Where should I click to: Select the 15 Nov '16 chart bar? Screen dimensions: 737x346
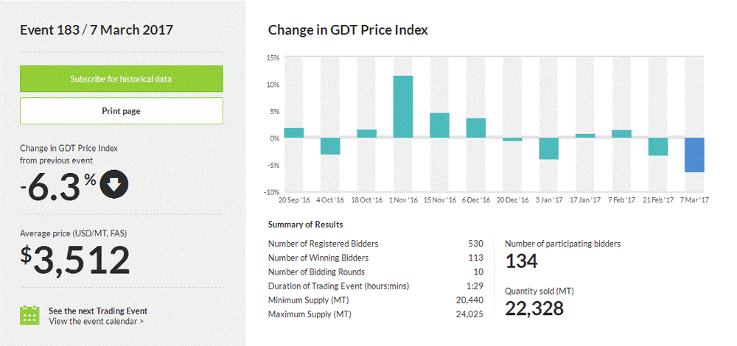tap(439, 125)
